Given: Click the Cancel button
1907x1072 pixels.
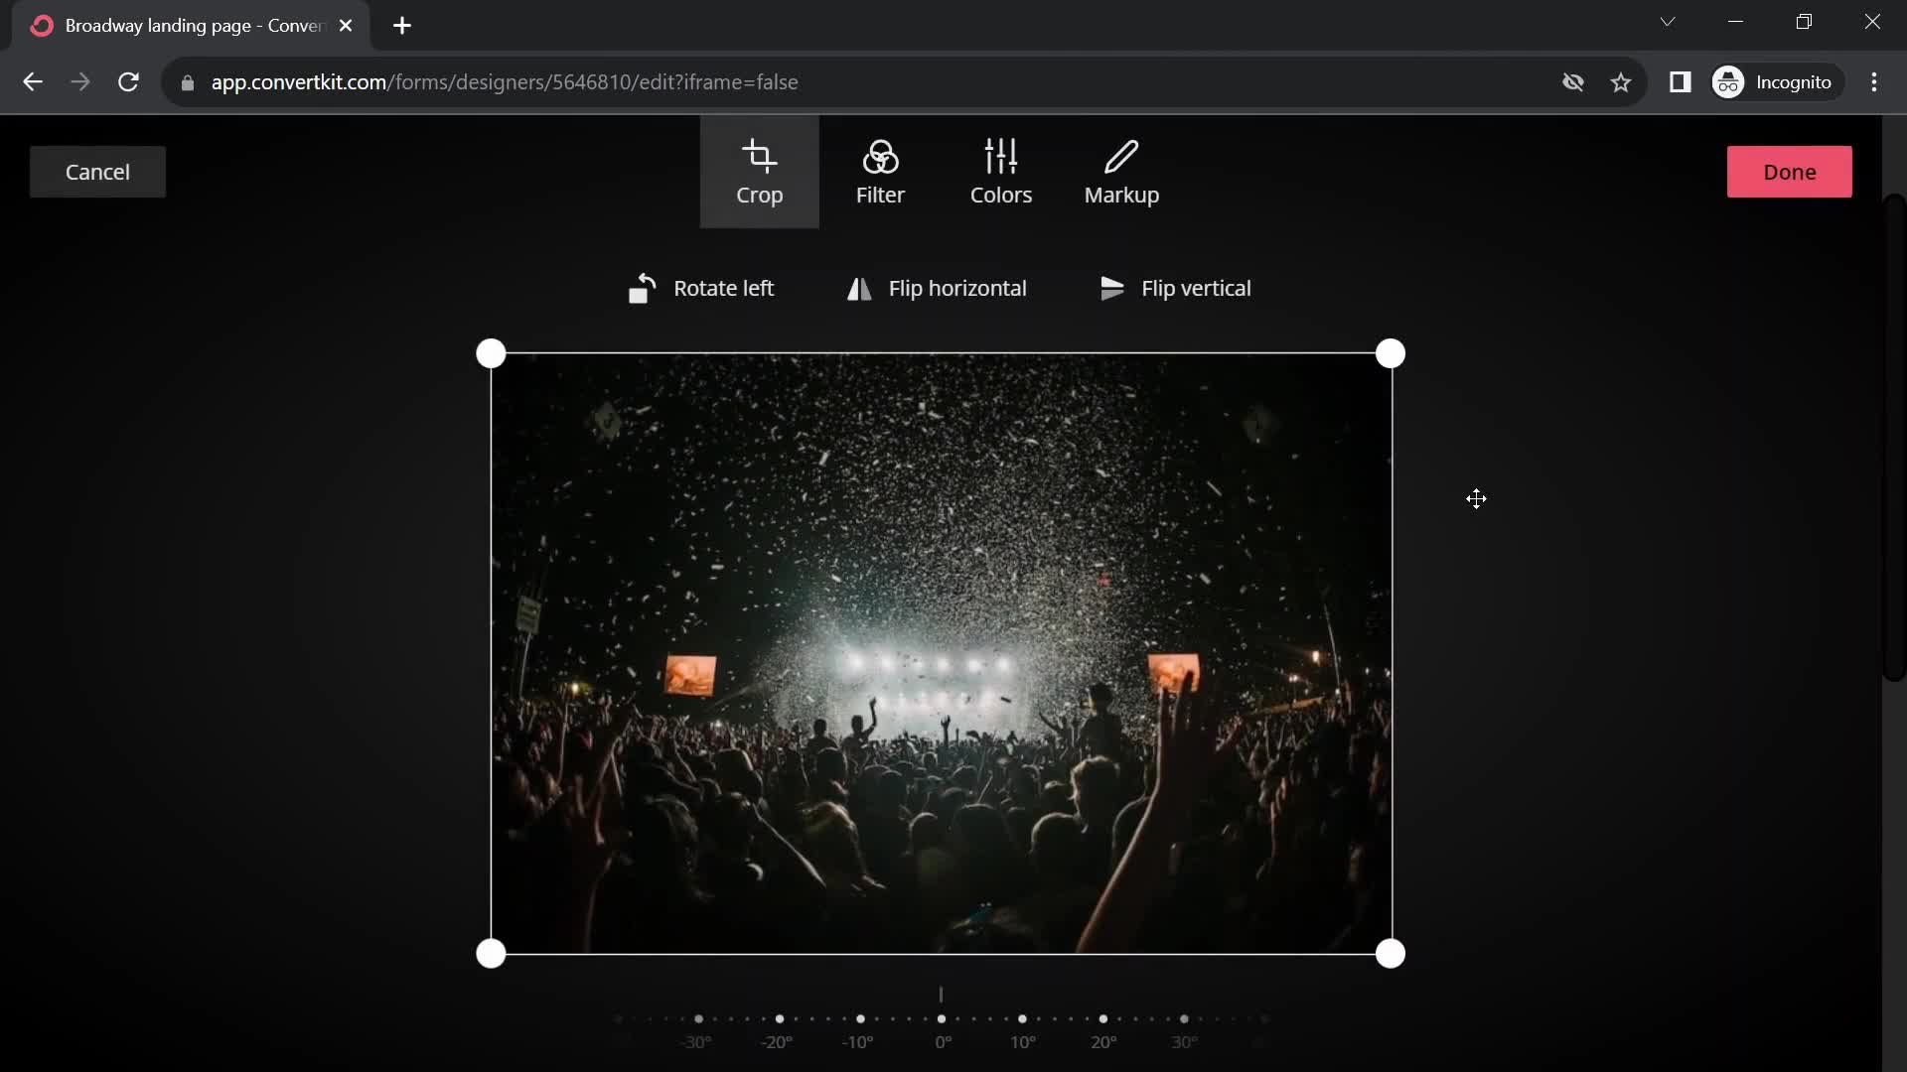Looking at the screenshot, I should (98, 172).
